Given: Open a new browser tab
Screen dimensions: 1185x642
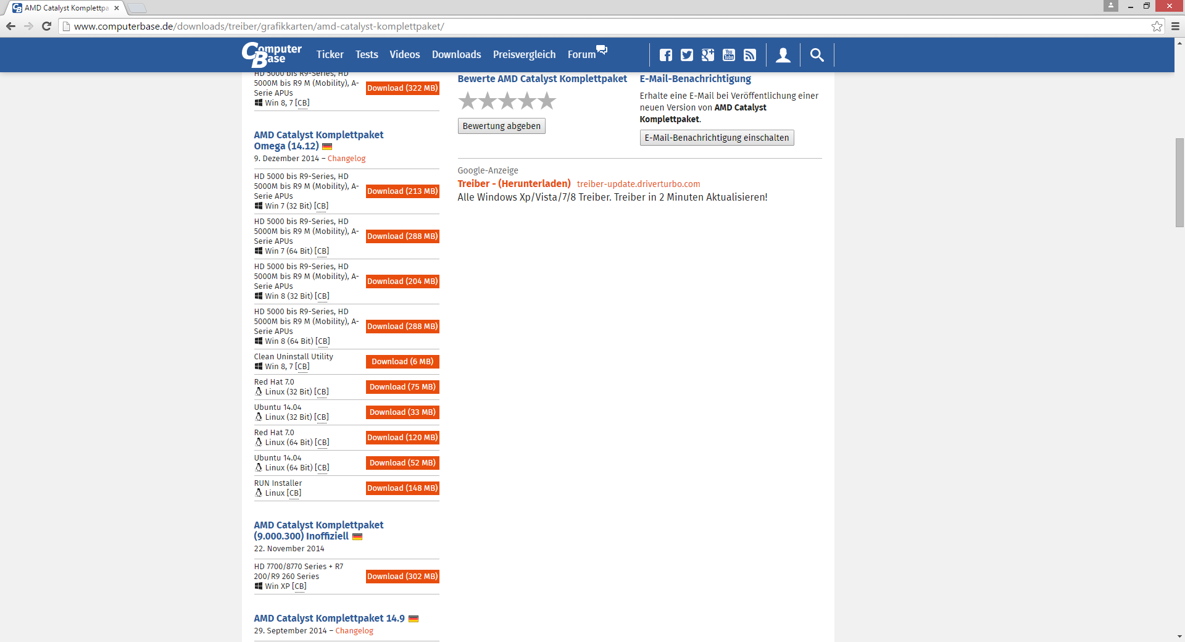Looking at the screenshot, I should pos(136,8).
